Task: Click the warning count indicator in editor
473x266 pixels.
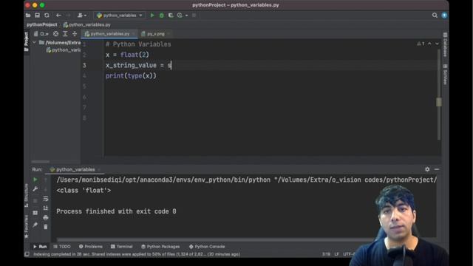Action: pyautogui.click(x=421, y=44)
